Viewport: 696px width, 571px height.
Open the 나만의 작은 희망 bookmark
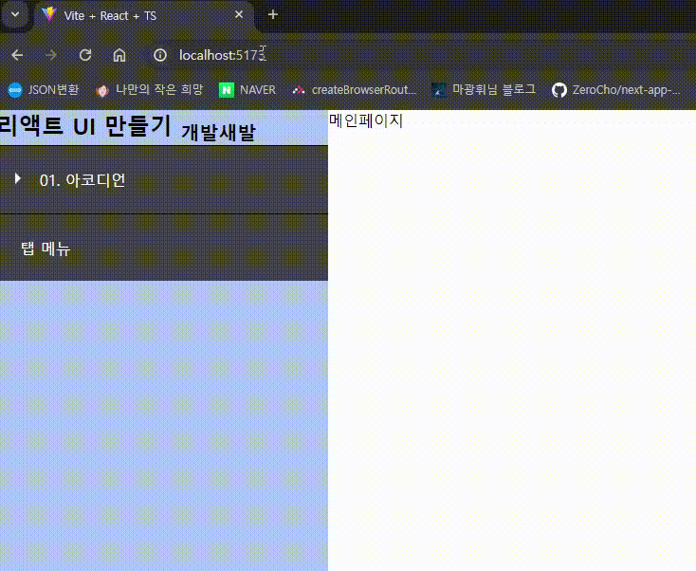(149, 90)
